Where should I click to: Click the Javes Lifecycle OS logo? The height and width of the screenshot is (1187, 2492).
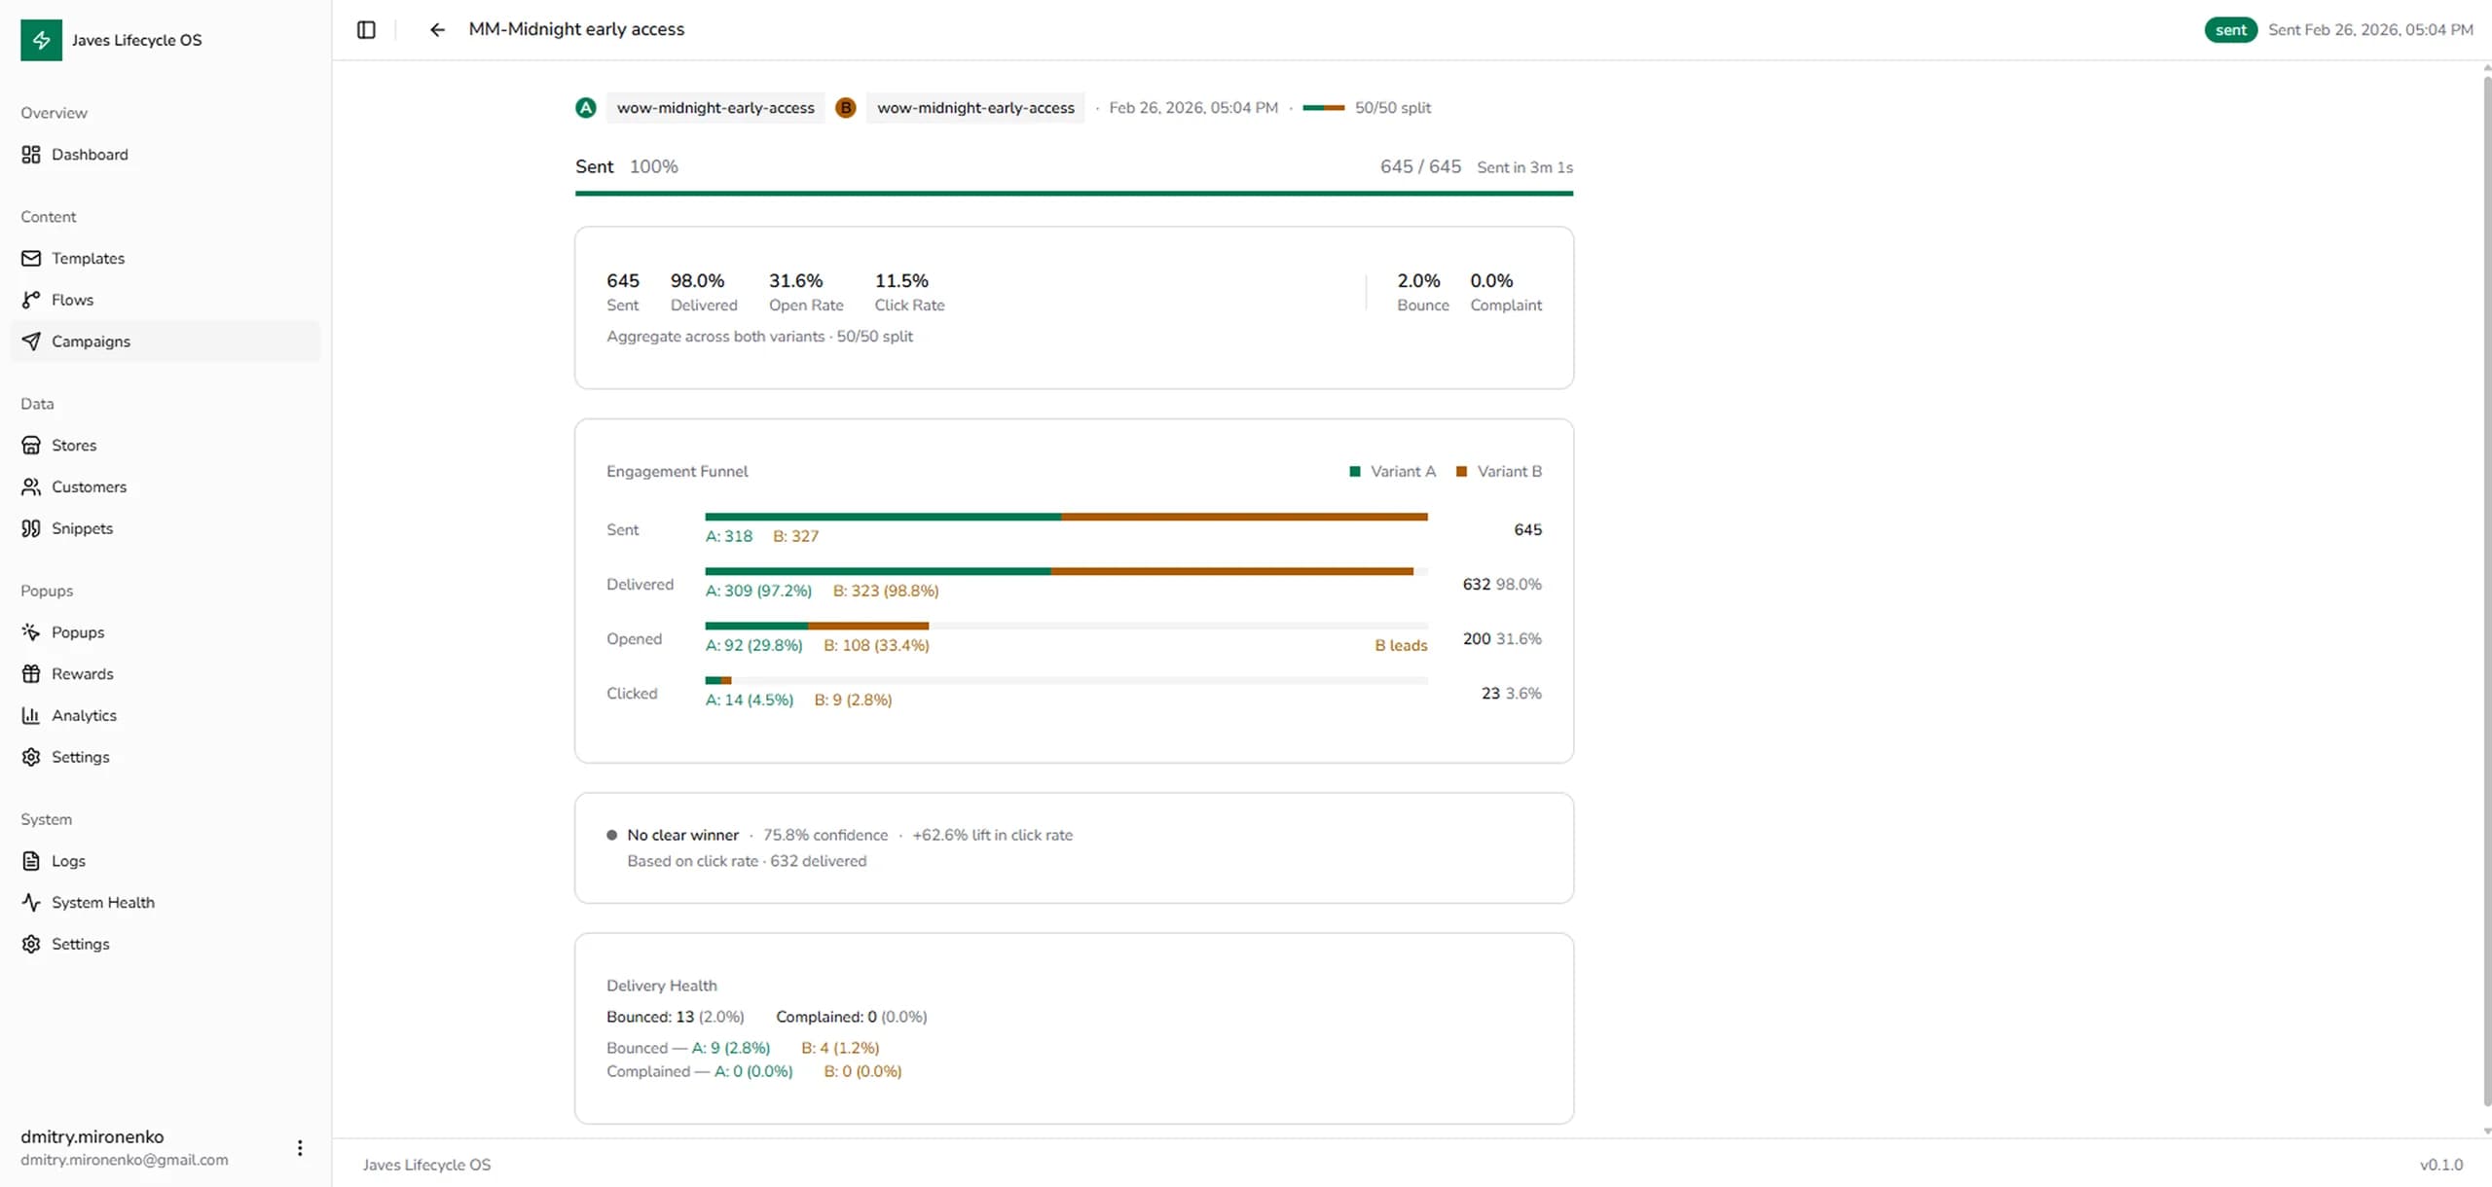coord(41,40)
